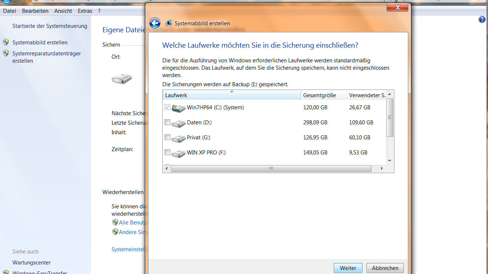The width and height of the screenshot is (488, 274).
Task: Click shield icon beside Systemreparaturdatenträger erstellen
Action: point(6,53)
